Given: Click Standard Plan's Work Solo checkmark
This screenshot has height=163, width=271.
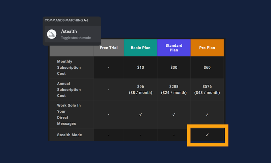Looking at the screenshot, I should tap(174, 115).
